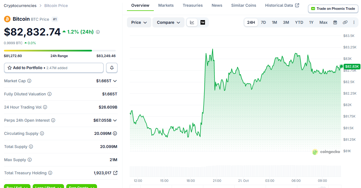
Task: Click the $81,272.60 range low value
Action: tap(13, 56)
